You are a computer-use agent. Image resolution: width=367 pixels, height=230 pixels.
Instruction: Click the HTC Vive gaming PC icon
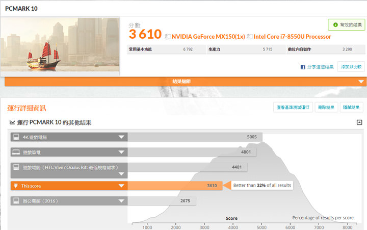tap(16, 167)
